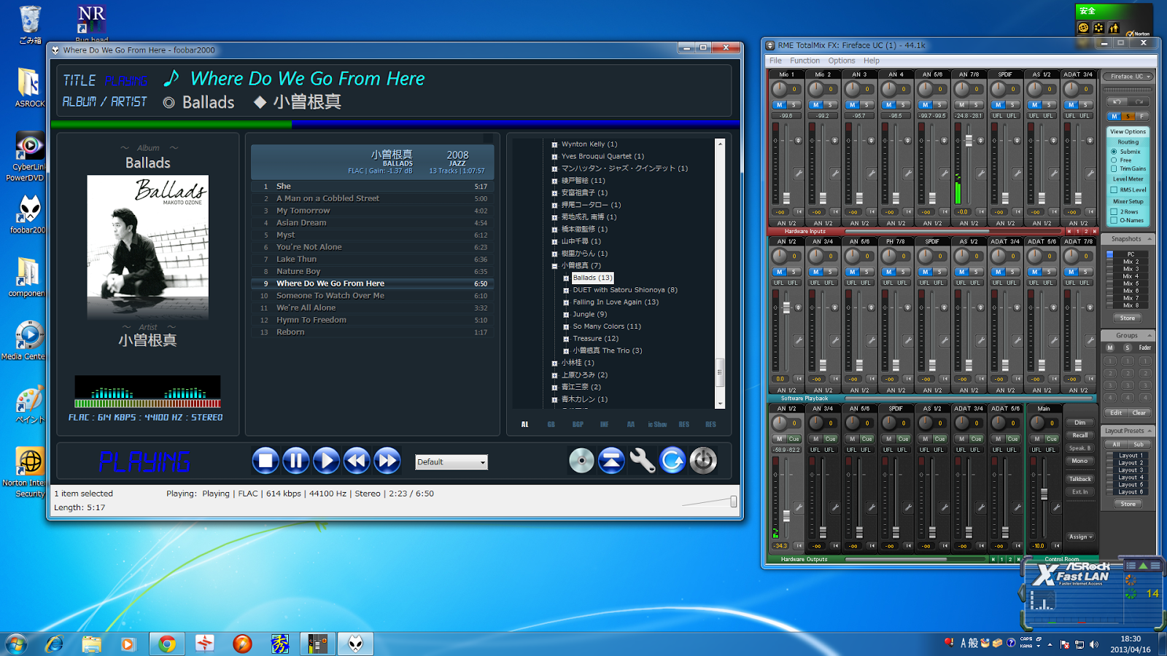This screenshot has height=656, width=1167.
Task: Select the Submix routing radio button
Action: (x=1114, y=152)
